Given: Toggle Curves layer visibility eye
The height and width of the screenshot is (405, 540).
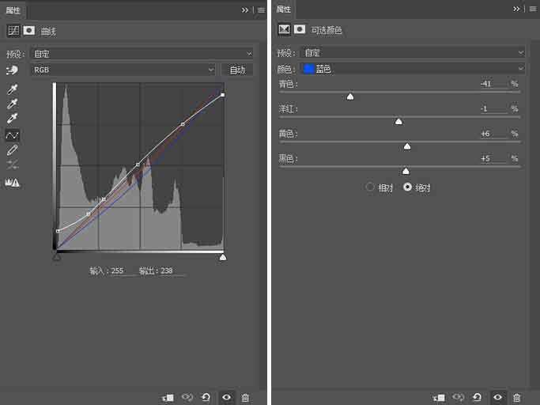Looking at the screenshot, I should click(x=226, y=397).
